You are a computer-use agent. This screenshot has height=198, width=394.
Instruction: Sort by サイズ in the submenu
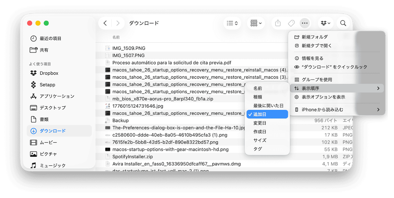(267, 140)
